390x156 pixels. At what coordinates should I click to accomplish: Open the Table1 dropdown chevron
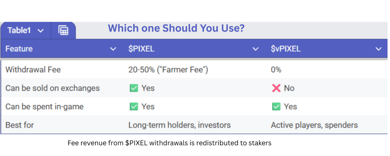click(x=41, y=31)
